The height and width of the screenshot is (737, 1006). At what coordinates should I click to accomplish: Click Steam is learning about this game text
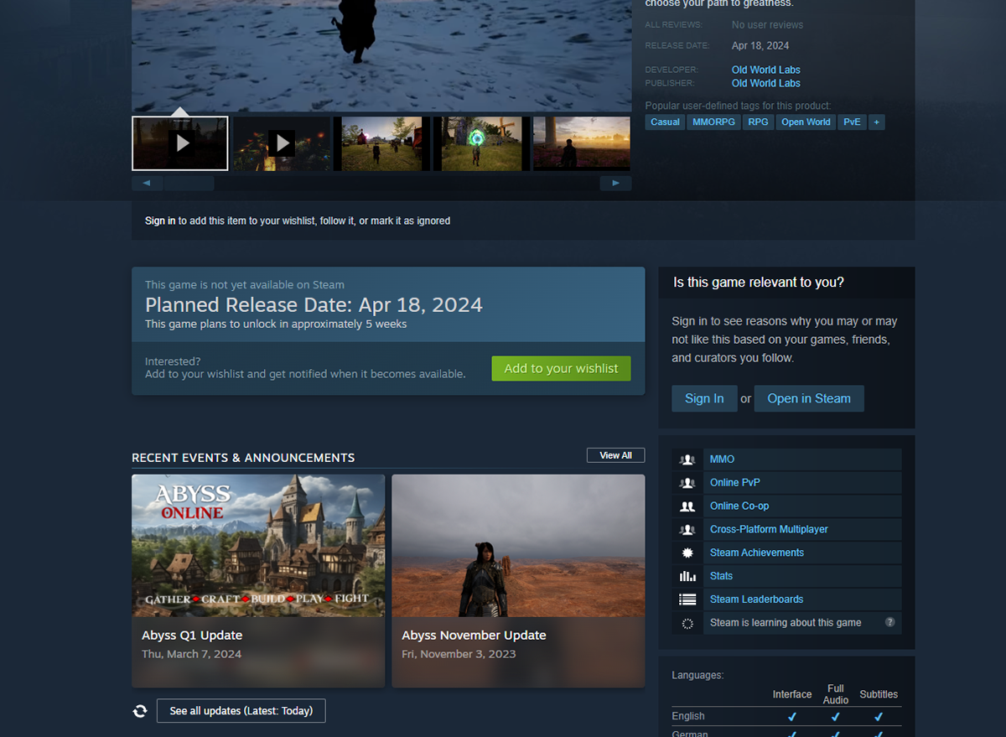coord(786,623)
